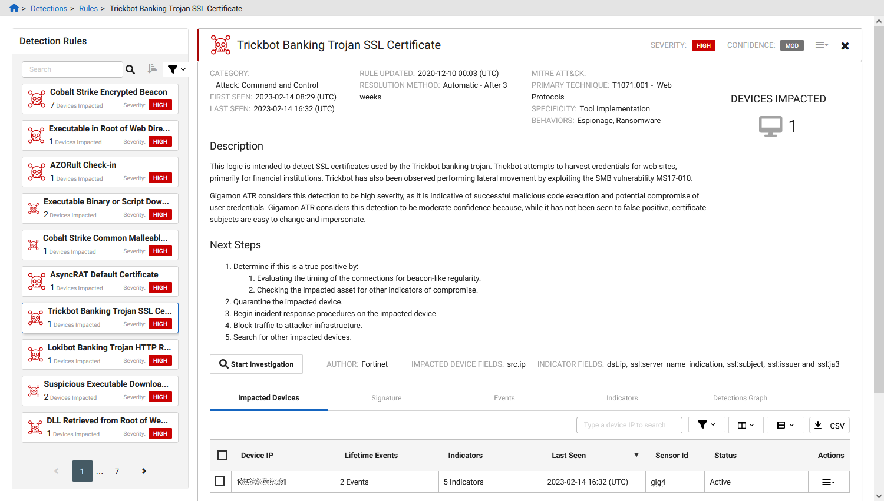Click the row density icon above the table

781,424
